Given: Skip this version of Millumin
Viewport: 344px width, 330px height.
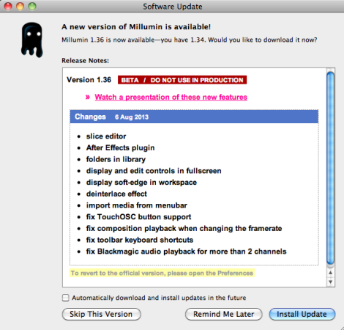Looking at the screenshot, I should click(101, 314).
